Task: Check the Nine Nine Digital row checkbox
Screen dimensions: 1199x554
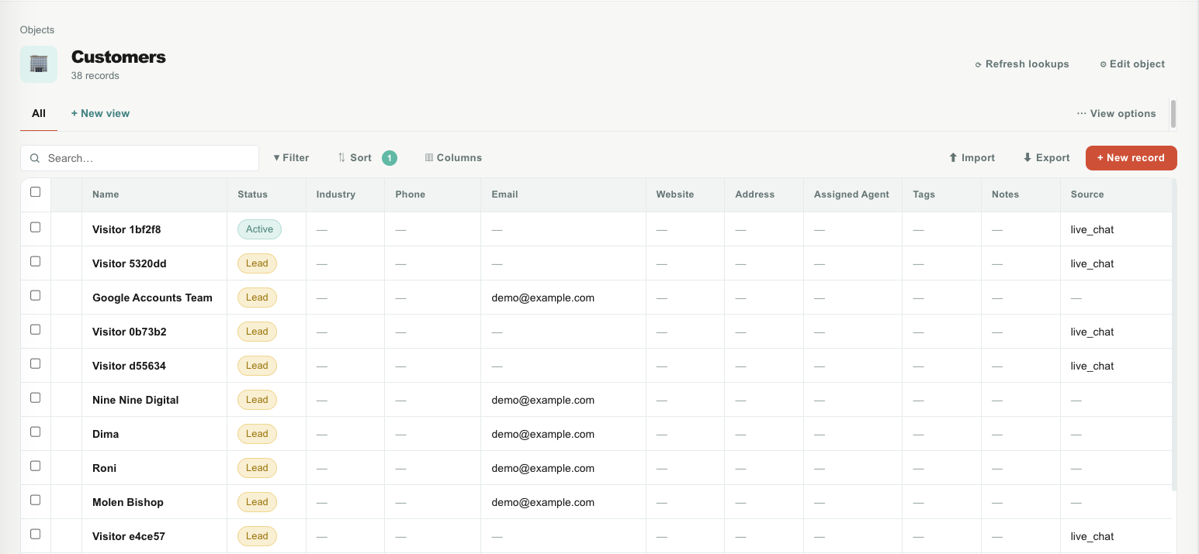Action: pos(35,398)
